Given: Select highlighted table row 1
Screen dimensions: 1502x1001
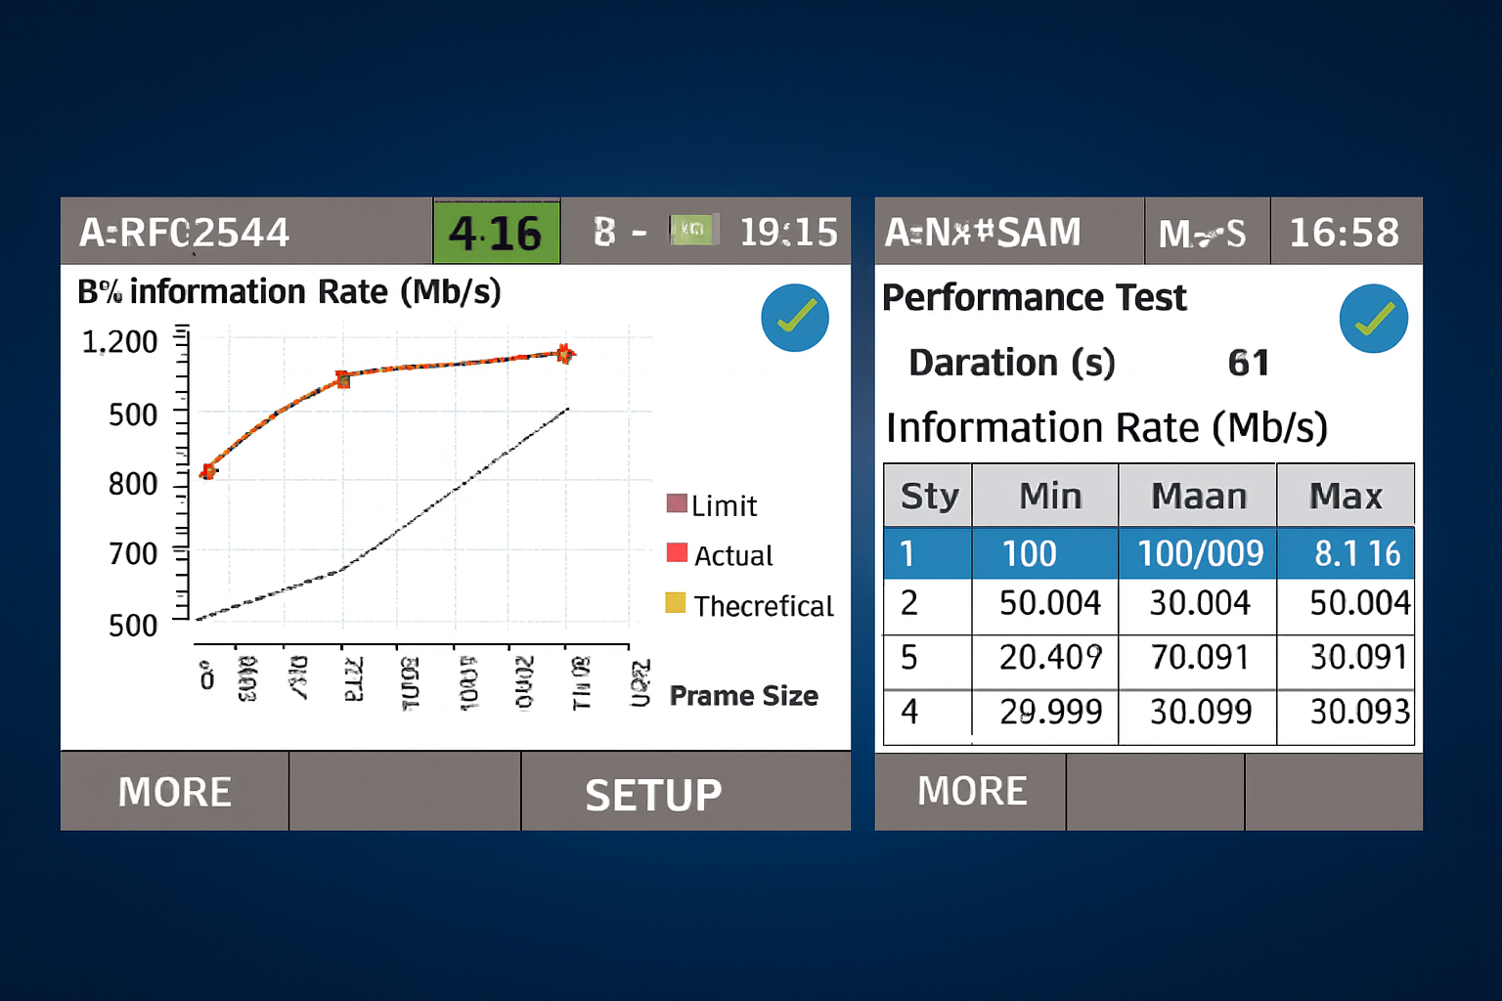Looking at the screenshot, I should tap(1148, 553).
